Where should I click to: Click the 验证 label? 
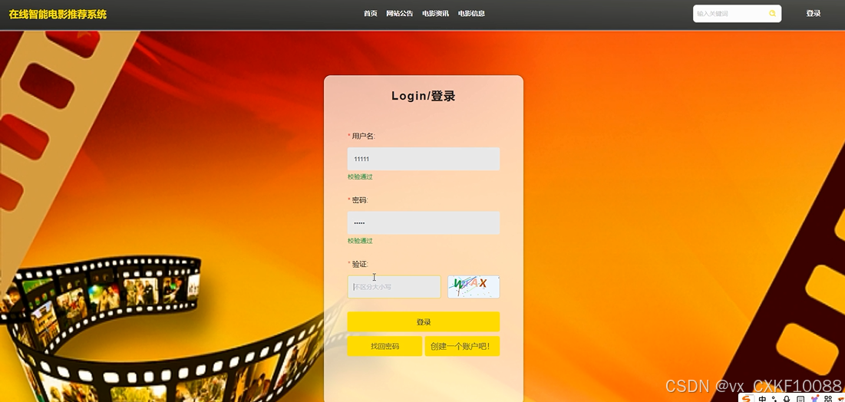[x=359, y=264]
